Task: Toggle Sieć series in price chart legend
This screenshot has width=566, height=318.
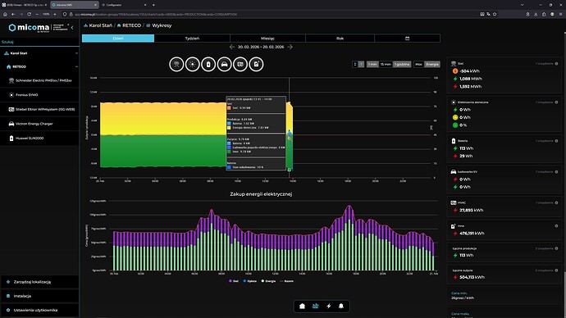Action: 234,281
